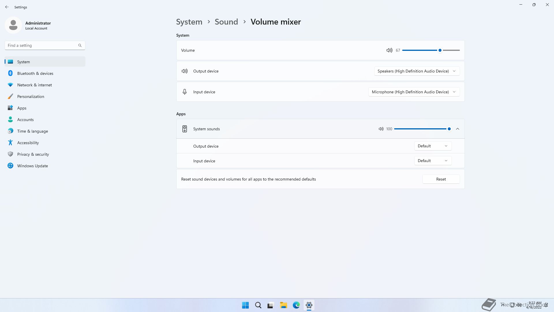Go to Sound in breadcrumb
Screen dimensions: 554x312
226,22
